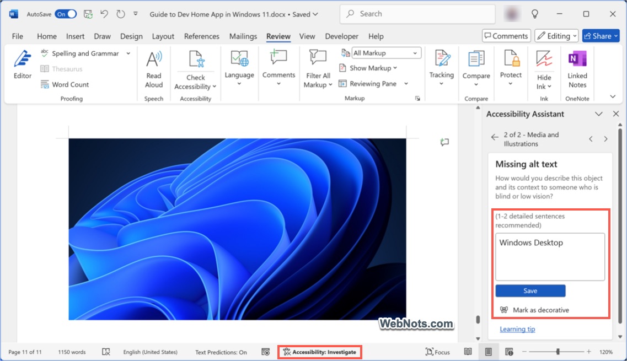Switch to the Insert tab
Image resolution: width=627 pixels, height=361 pixels.
pyautogui.click(x=75, y=36)
